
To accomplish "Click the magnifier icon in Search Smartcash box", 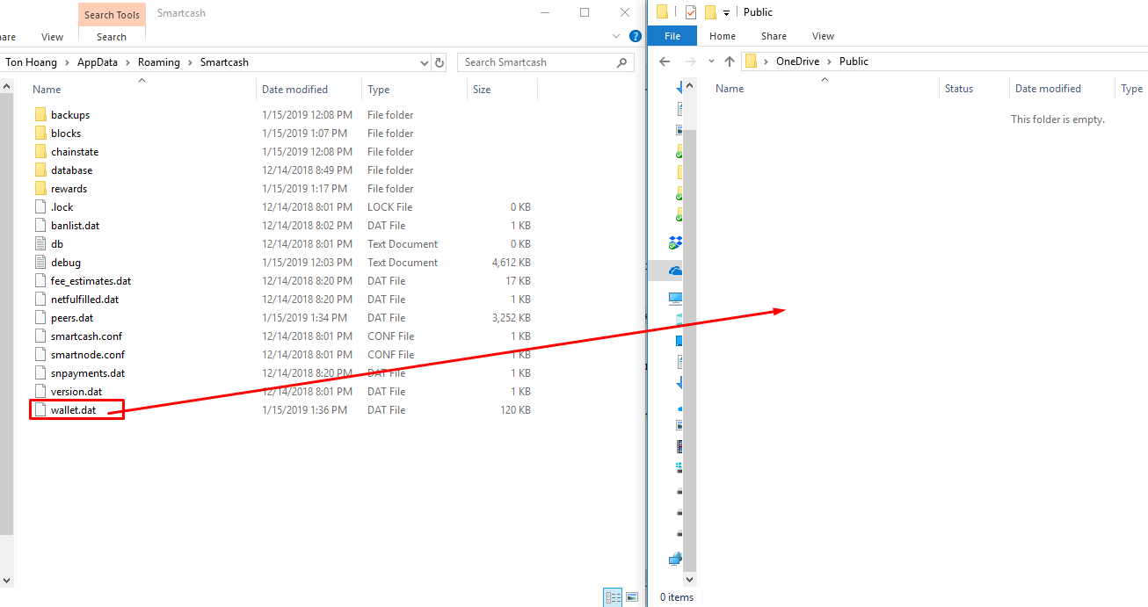I will (x=621, y=62).
